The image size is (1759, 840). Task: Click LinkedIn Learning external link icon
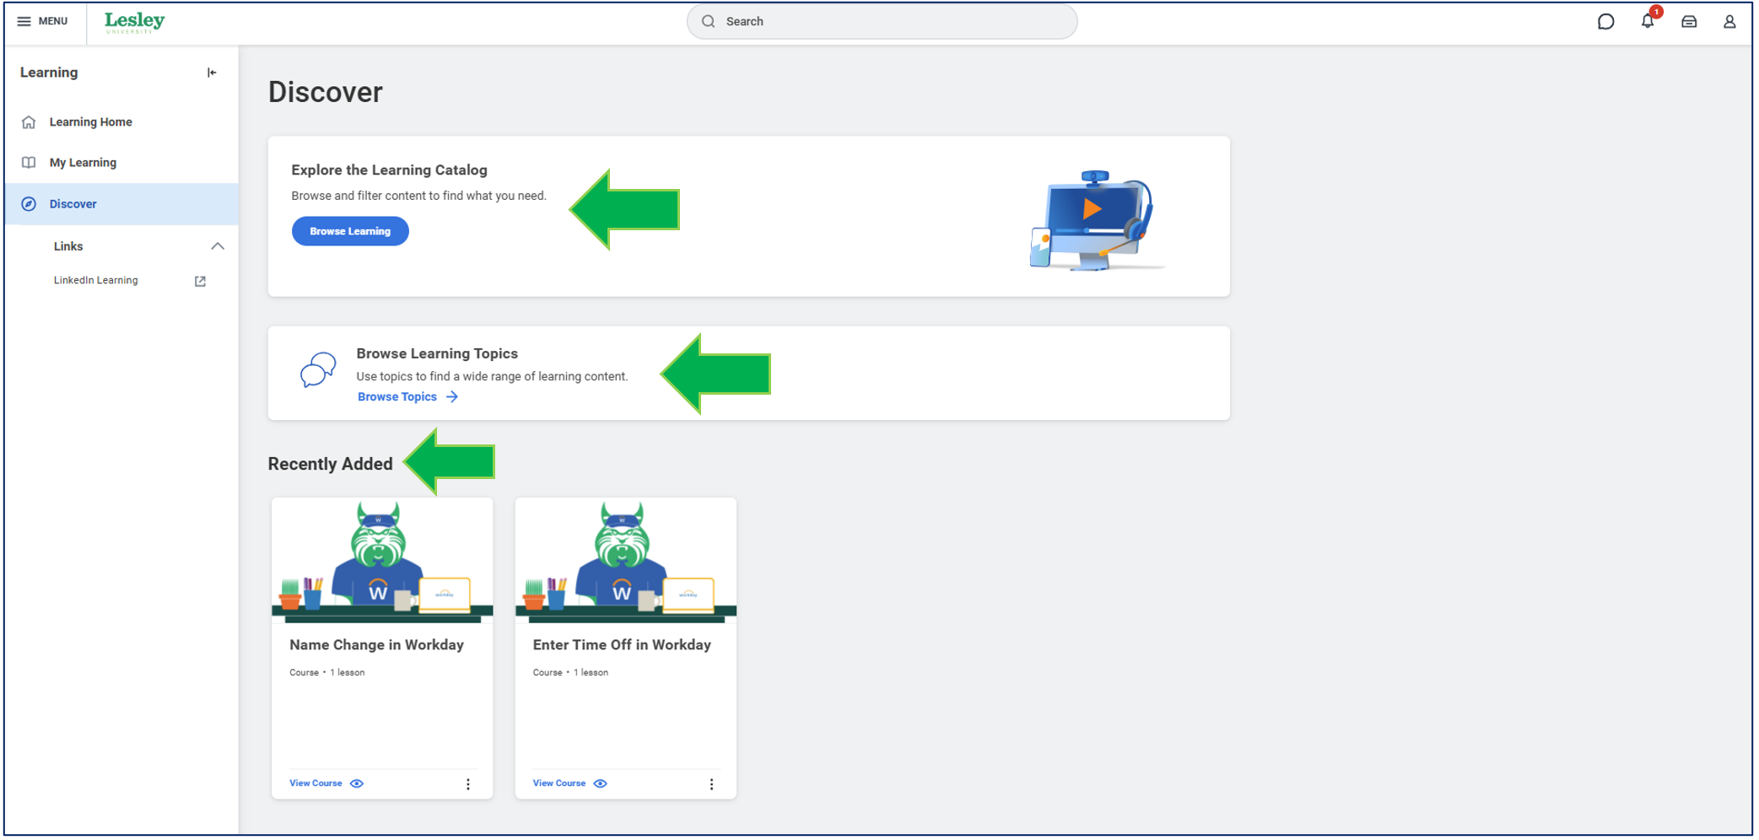(x=200, y=281)
